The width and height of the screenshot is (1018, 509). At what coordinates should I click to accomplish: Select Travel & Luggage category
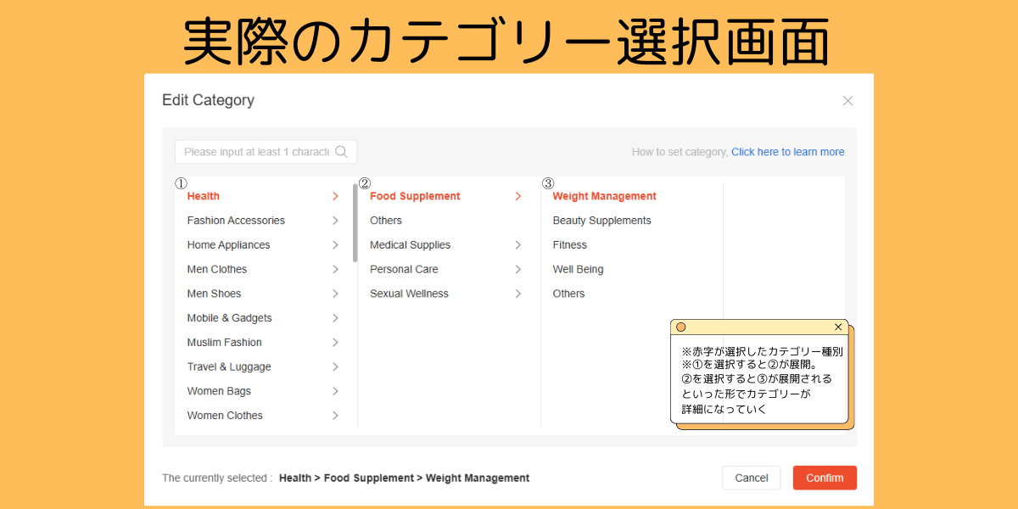229,367
